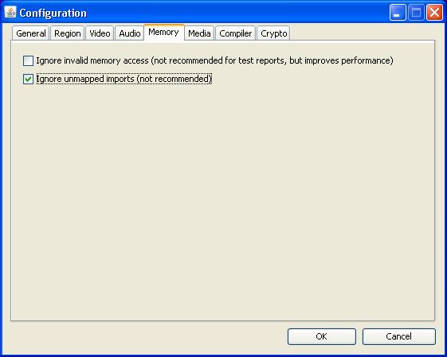Open the Media tab

point(199,33)
